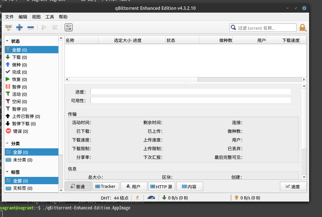Click torrent list horizontal scrollbar right arrow
The width and height of the screenshot is (322, 217).
point(304,79)
